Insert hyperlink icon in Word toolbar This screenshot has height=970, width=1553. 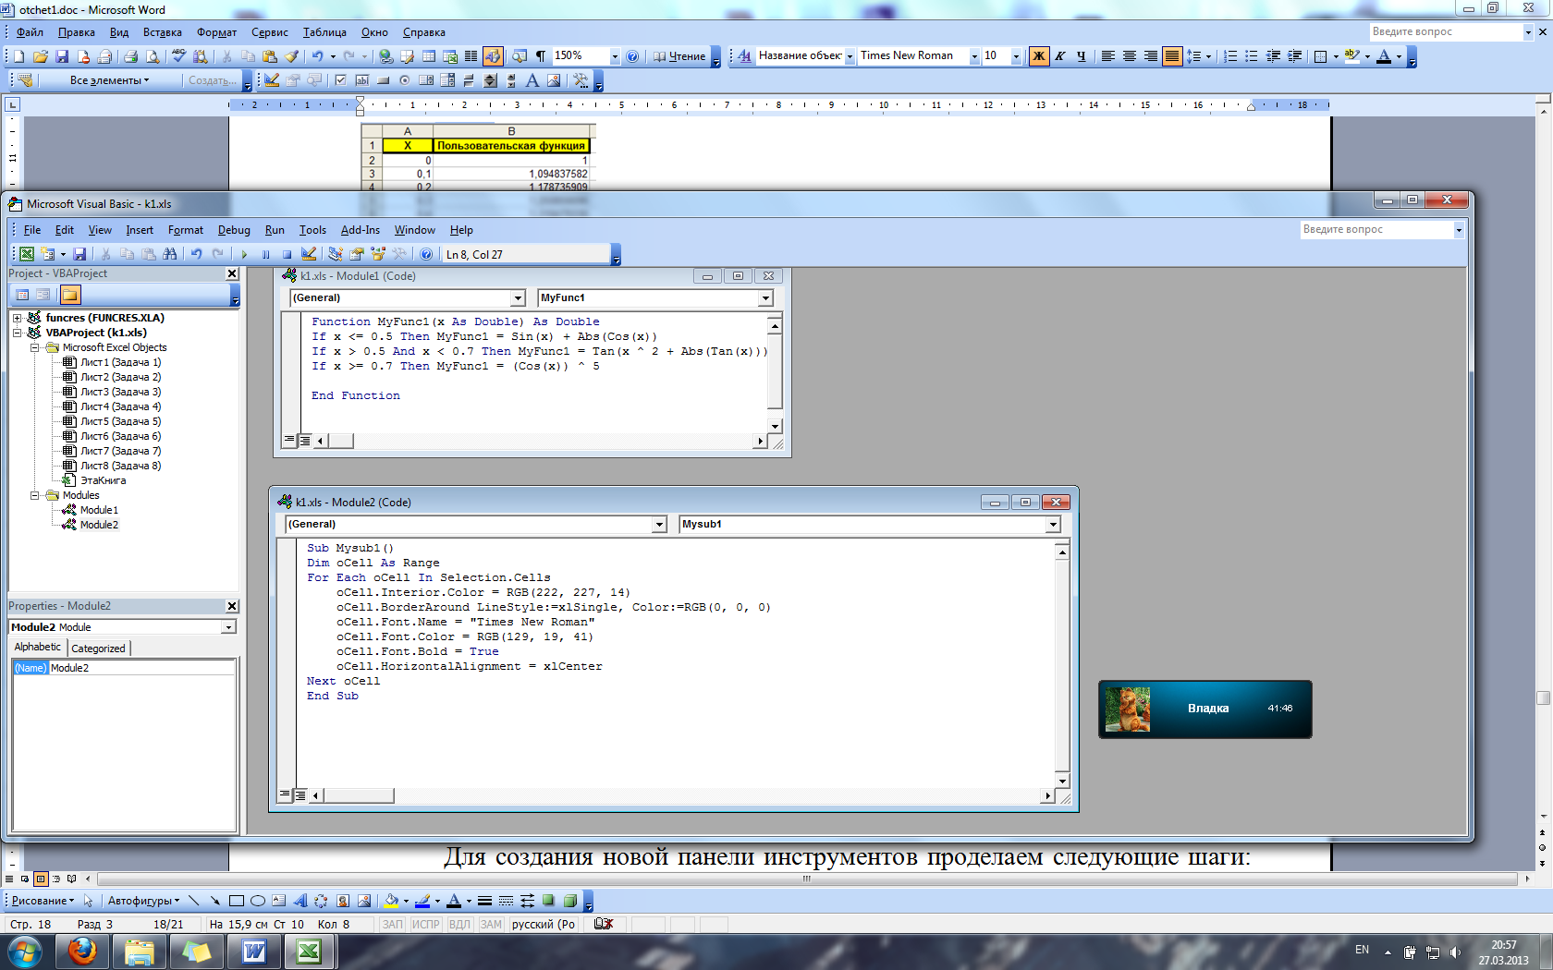(x=385, y=56)
